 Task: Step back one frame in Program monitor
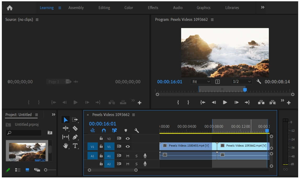(x=214, y=103)
